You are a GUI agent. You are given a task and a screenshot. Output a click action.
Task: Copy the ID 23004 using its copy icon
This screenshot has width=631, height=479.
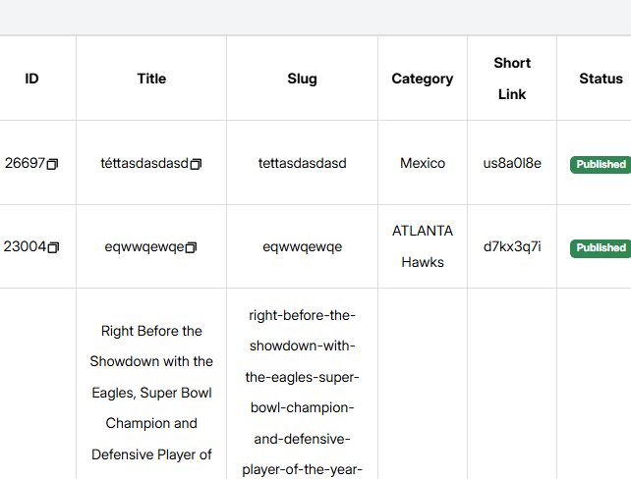[x=53, y=247]
